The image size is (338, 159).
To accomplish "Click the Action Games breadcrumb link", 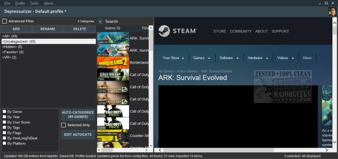I will point(187,71).
